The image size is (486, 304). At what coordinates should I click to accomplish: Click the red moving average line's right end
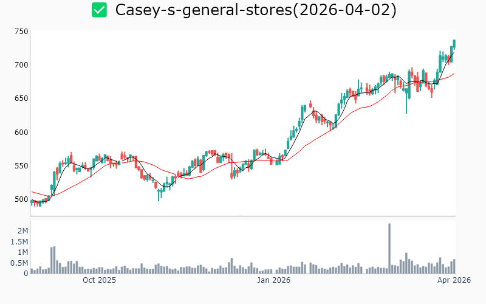coord(454,74)
